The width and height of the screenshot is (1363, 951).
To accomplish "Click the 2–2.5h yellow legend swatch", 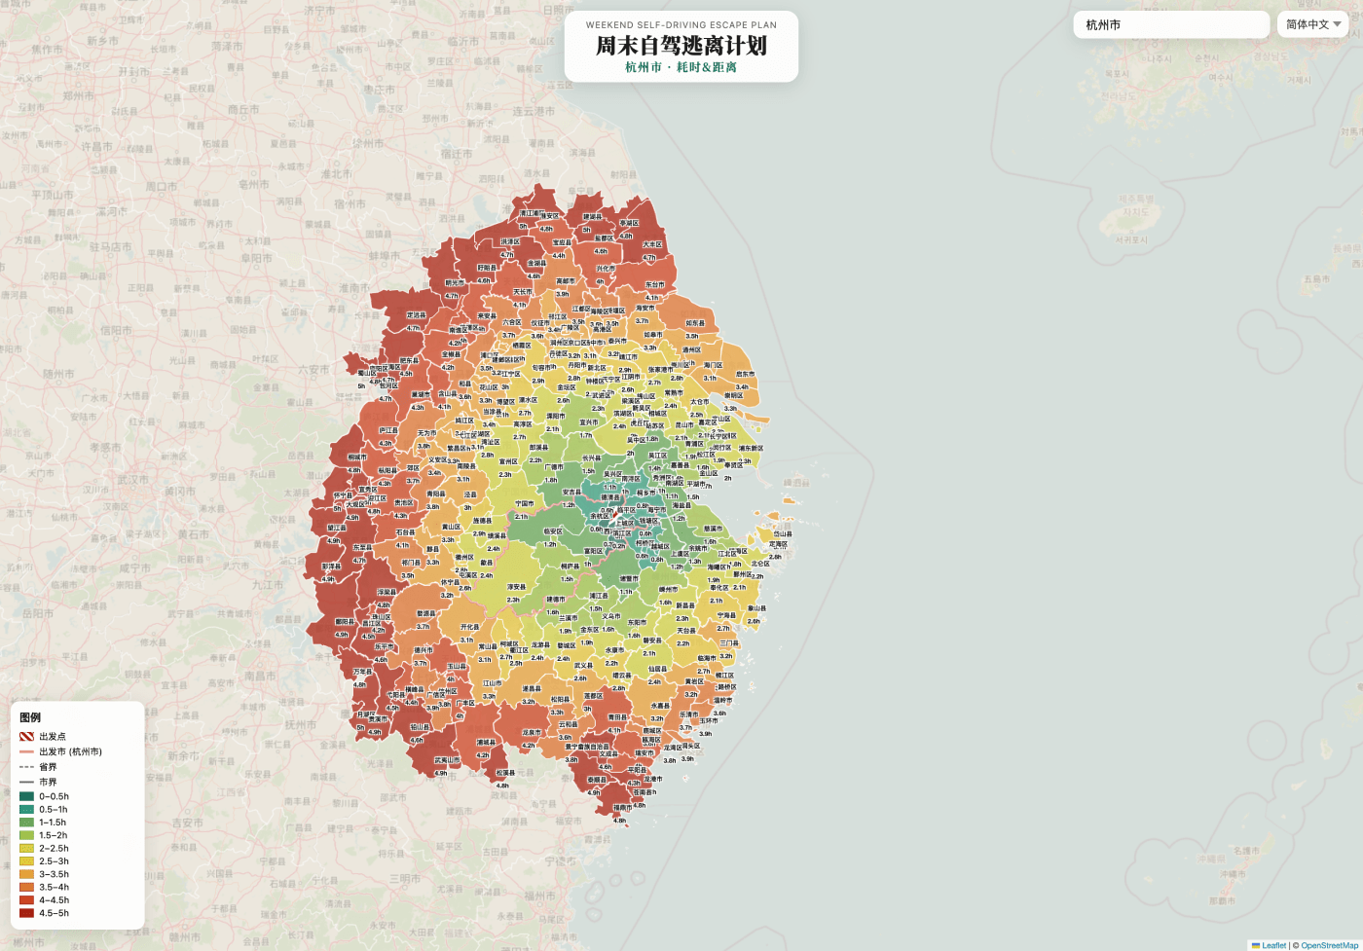I will click(26, 848).
